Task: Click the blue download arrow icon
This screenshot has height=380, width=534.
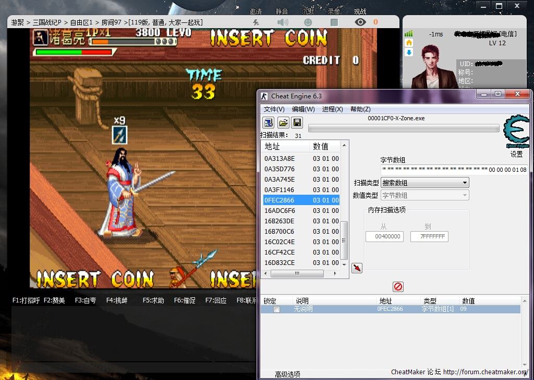Action: click(409, 53)
